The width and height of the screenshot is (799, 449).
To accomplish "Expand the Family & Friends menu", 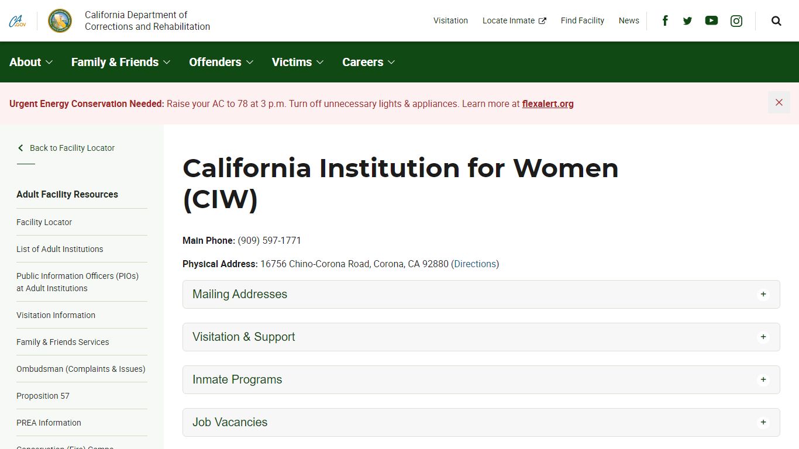I will [x=120, y=62].
